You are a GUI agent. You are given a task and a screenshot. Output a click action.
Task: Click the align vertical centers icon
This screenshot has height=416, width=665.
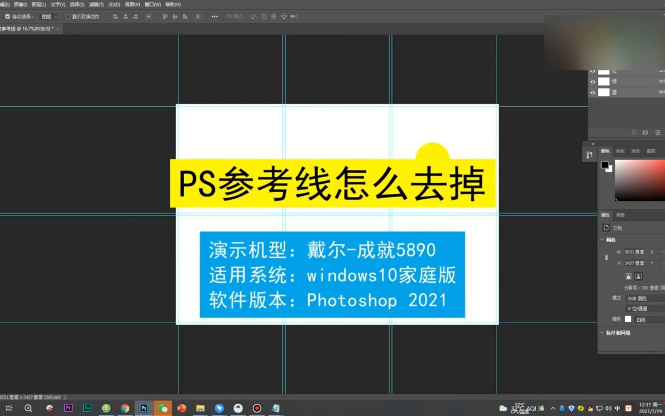pyautogui.click(x=175, y=17)
